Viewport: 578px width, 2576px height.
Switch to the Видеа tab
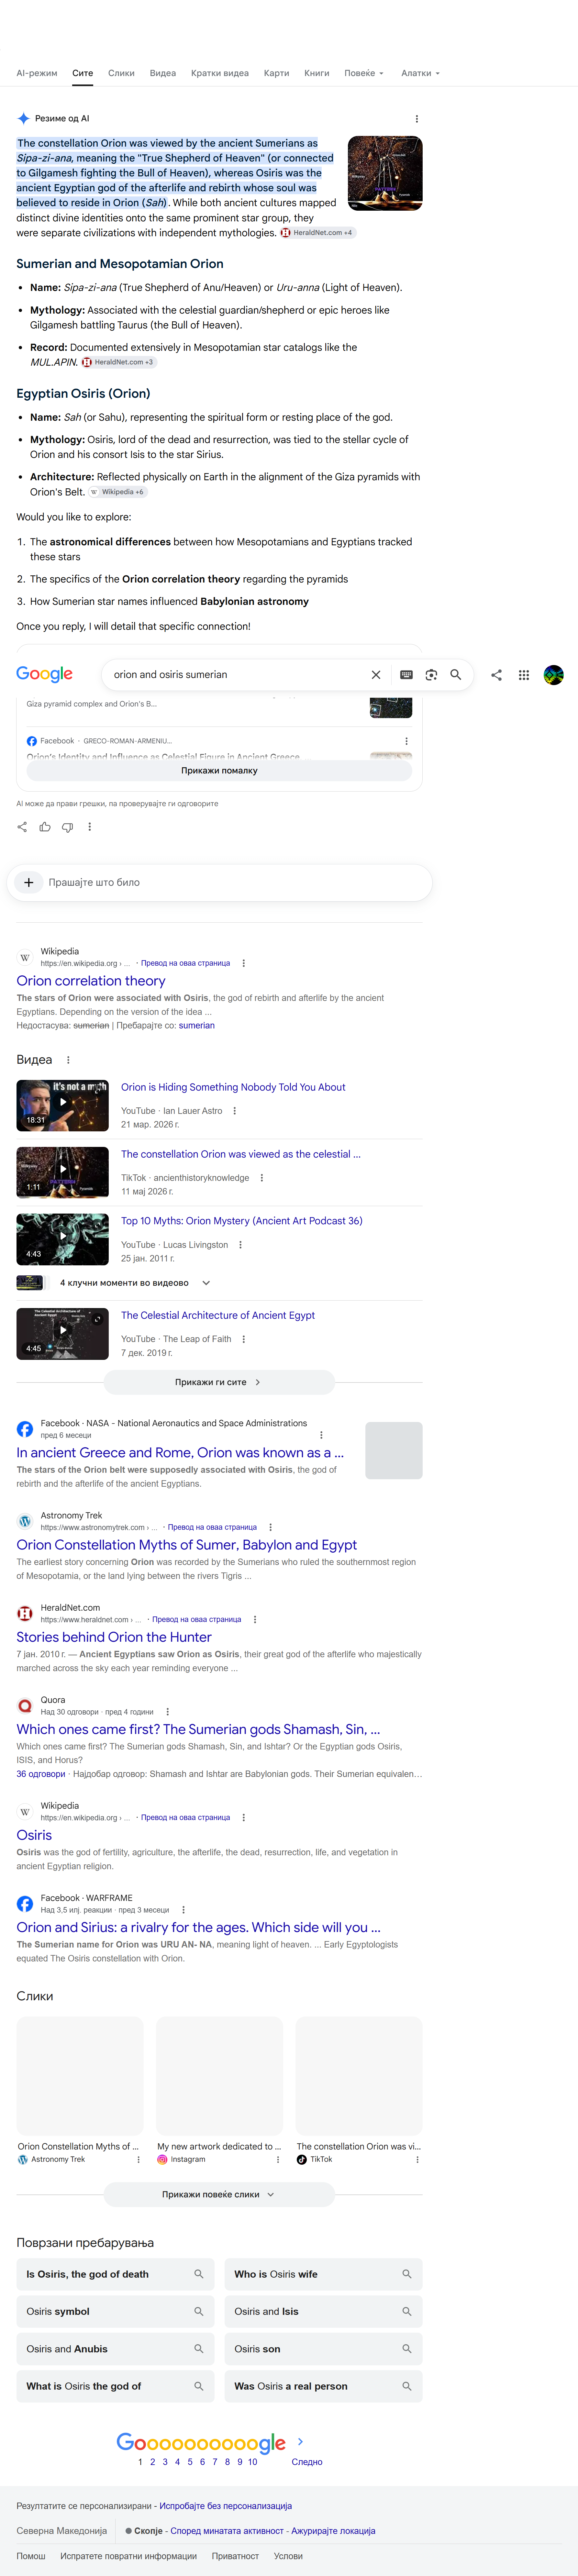click(163, 73)
